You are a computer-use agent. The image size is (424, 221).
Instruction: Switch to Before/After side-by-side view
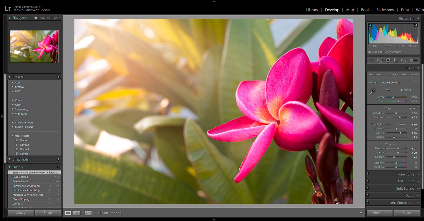point(88,213)
